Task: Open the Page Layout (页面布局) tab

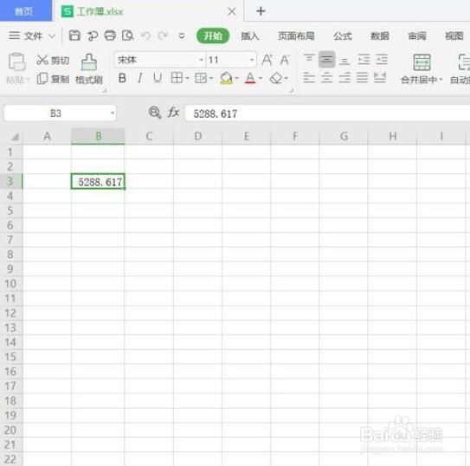Action: [296, 36]
